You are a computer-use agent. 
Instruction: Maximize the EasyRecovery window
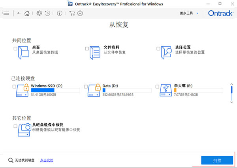point(220,4)
